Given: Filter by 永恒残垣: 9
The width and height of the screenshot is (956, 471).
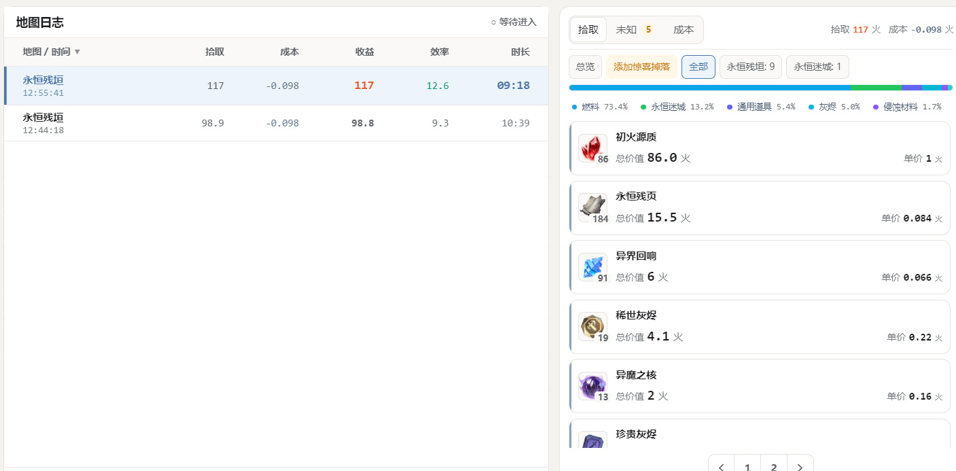Looking at the screenshot, I should [751, 67].
